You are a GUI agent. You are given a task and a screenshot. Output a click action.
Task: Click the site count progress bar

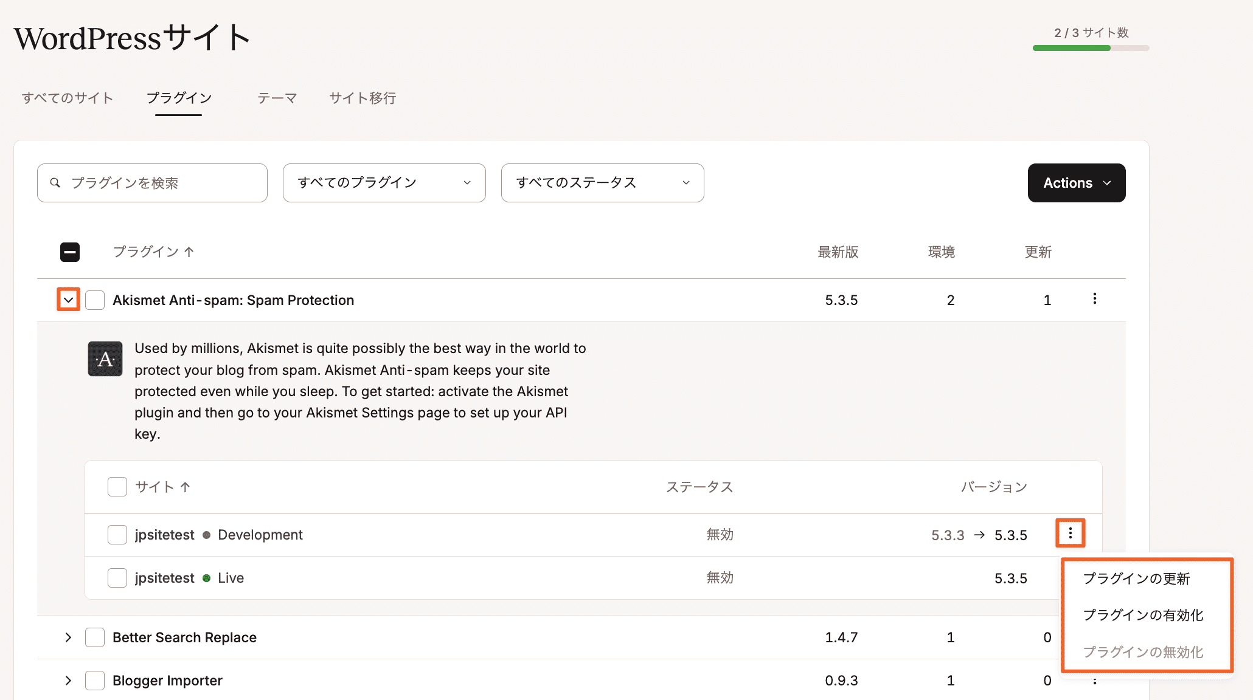pyautogui.click(x=1091, y=48)
